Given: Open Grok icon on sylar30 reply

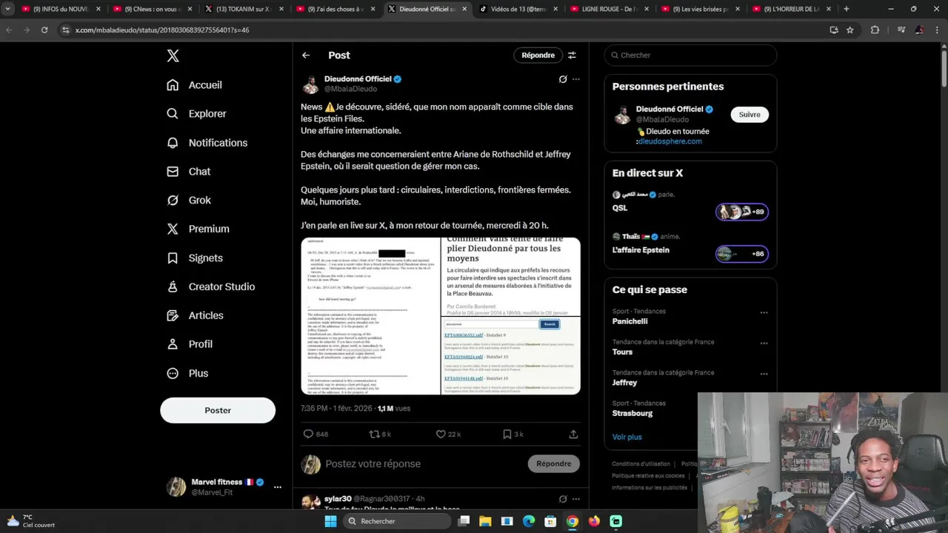Looking at the screenshot, I should [563, 499].
